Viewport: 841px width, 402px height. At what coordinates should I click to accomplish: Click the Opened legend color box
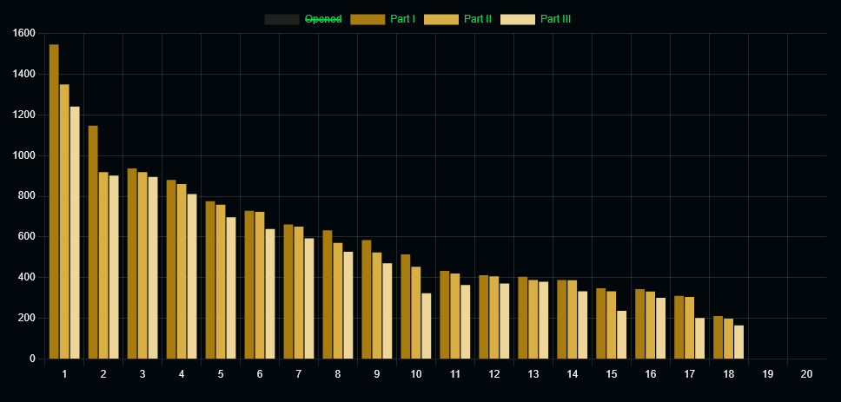(281, 19)
